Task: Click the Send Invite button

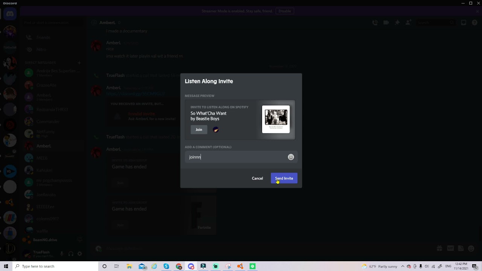Action: pos(284,178)
